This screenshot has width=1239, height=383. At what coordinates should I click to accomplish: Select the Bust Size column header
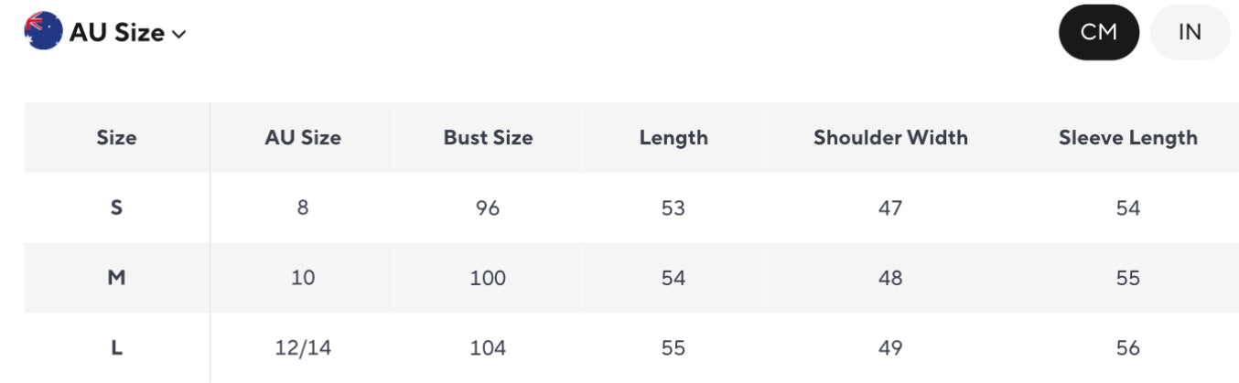pos(488,138)
